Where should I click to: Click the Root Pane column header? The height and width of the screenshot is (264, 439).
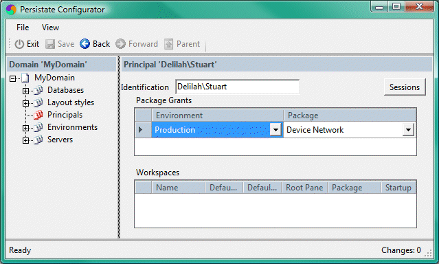[x=304, y=188]
